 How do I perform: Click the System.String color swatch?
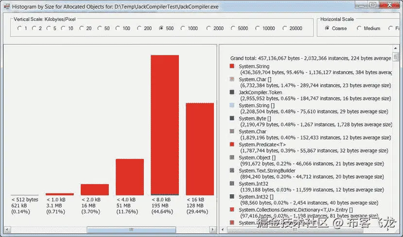click(x=232, y=66)
